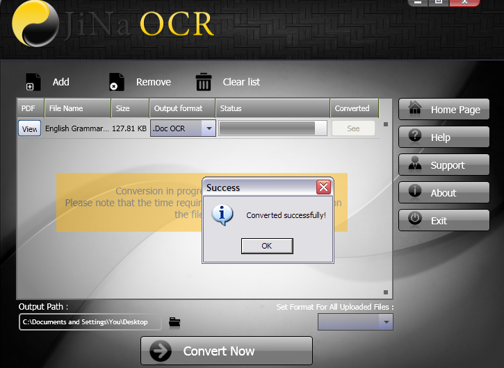Screen dimensions: 504x368
Task: Click the Exit button
Action: coord(444,220)
